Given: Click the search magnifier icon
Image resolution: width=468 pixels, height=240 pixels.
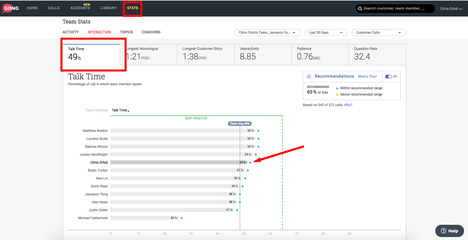Looking at the screenshot, I should point(360,9).
